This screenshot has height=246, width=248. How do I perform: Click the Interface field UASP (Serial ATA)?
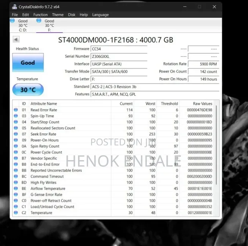click(x=119, y=64)
